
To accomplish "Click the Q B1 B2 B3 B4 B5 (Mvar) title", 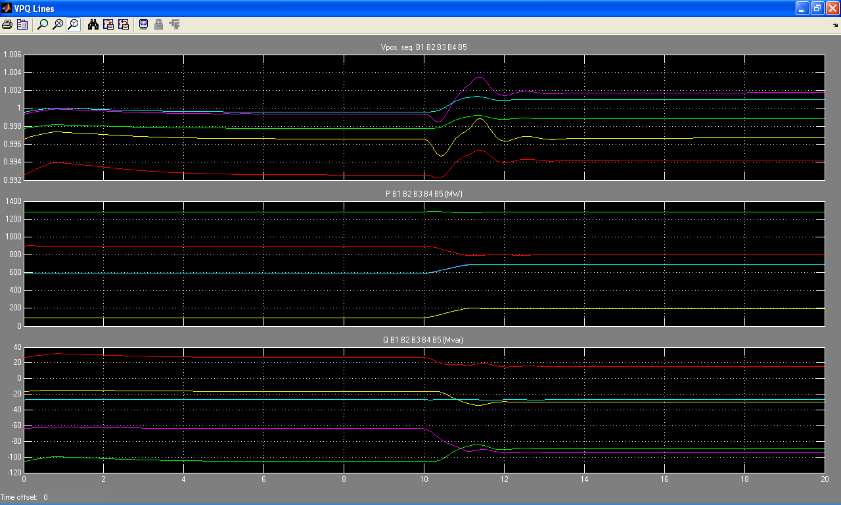I will pyautogui.click(x=424, y=340).
